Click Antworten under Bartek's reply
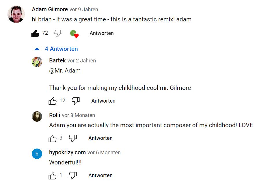 pyautogui.click(x=103, y=101)
